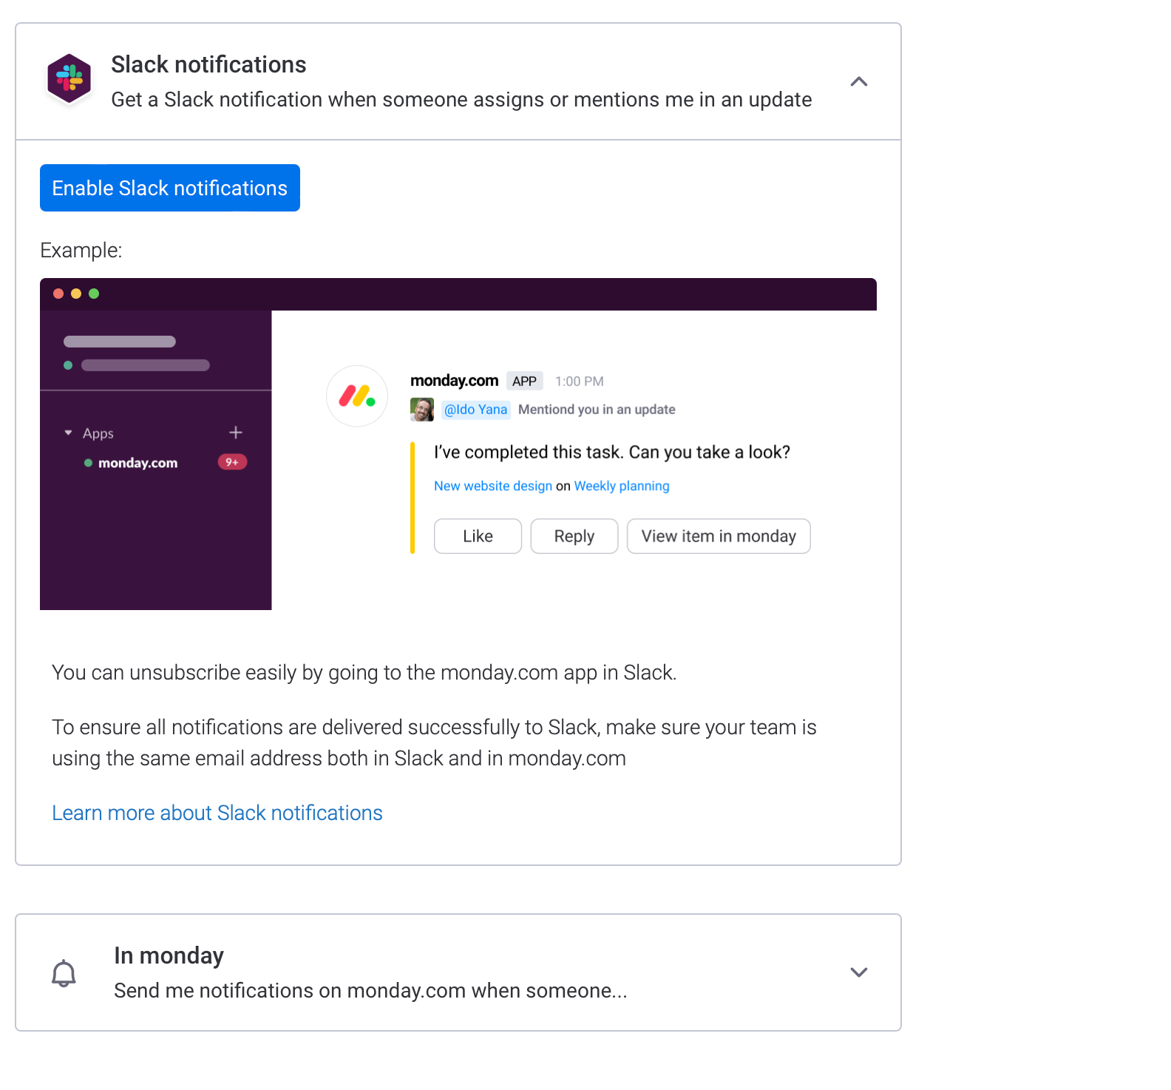This screenshot has height=1090, width=1171.
Task: Click the @Ido Yana mention tag
Action: point(475,410)
